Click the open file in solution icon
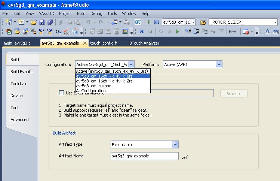Viewport: 280px width, 181px height. pos(17,32)
